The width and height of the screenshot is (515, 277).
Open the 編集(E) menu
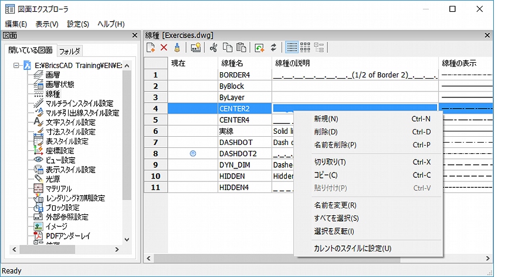[16, 24]
